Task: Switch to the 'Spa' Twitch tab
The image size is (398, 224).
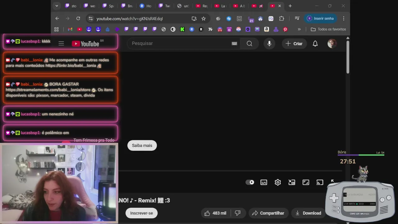Action: (108, 6)
